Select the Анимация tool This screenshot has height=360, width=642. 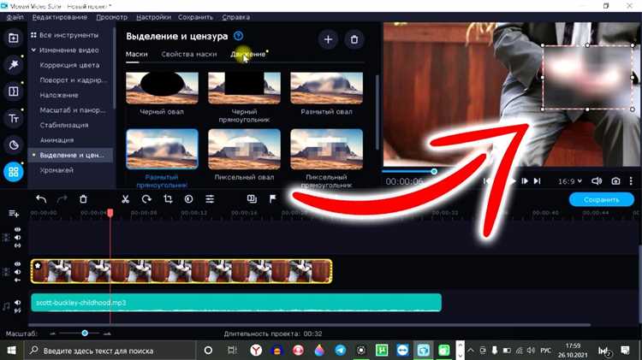click(56, 140)
